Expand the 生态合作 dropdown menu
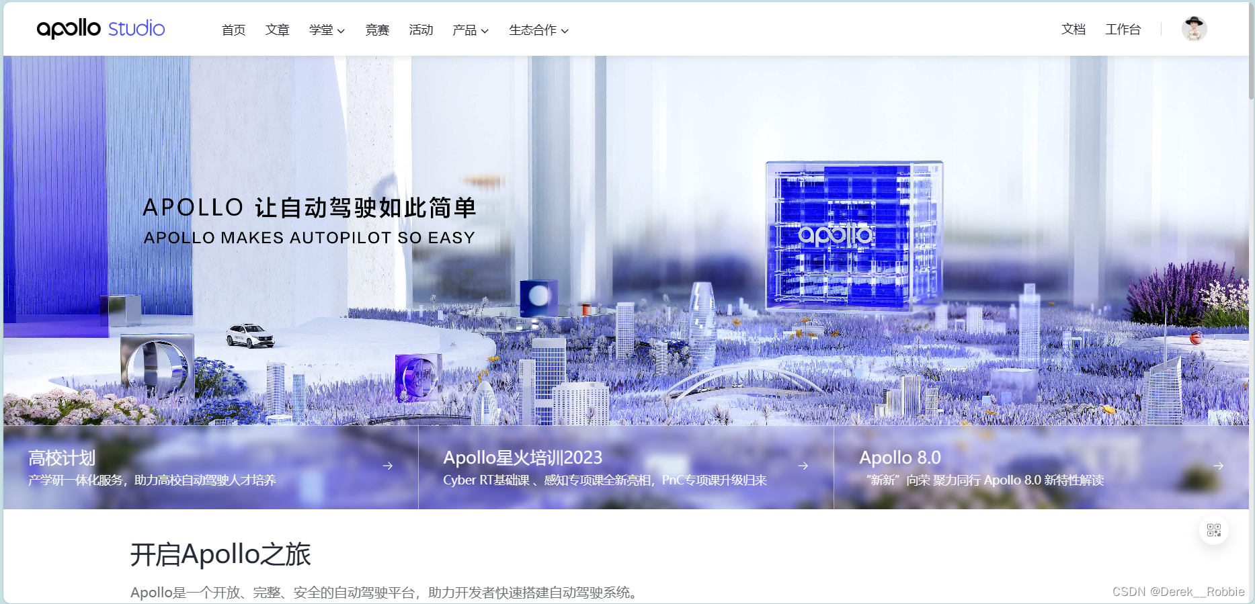Image resolution: width=1255 pixels, height=604 pixels. 538,30
